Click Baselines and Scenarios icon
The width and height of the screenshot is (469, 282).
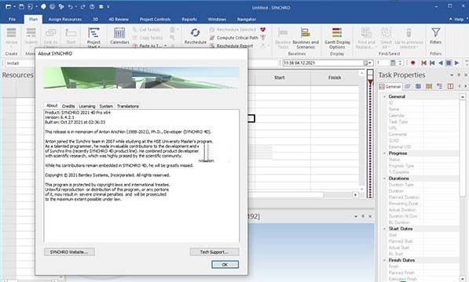click(306, 38)
